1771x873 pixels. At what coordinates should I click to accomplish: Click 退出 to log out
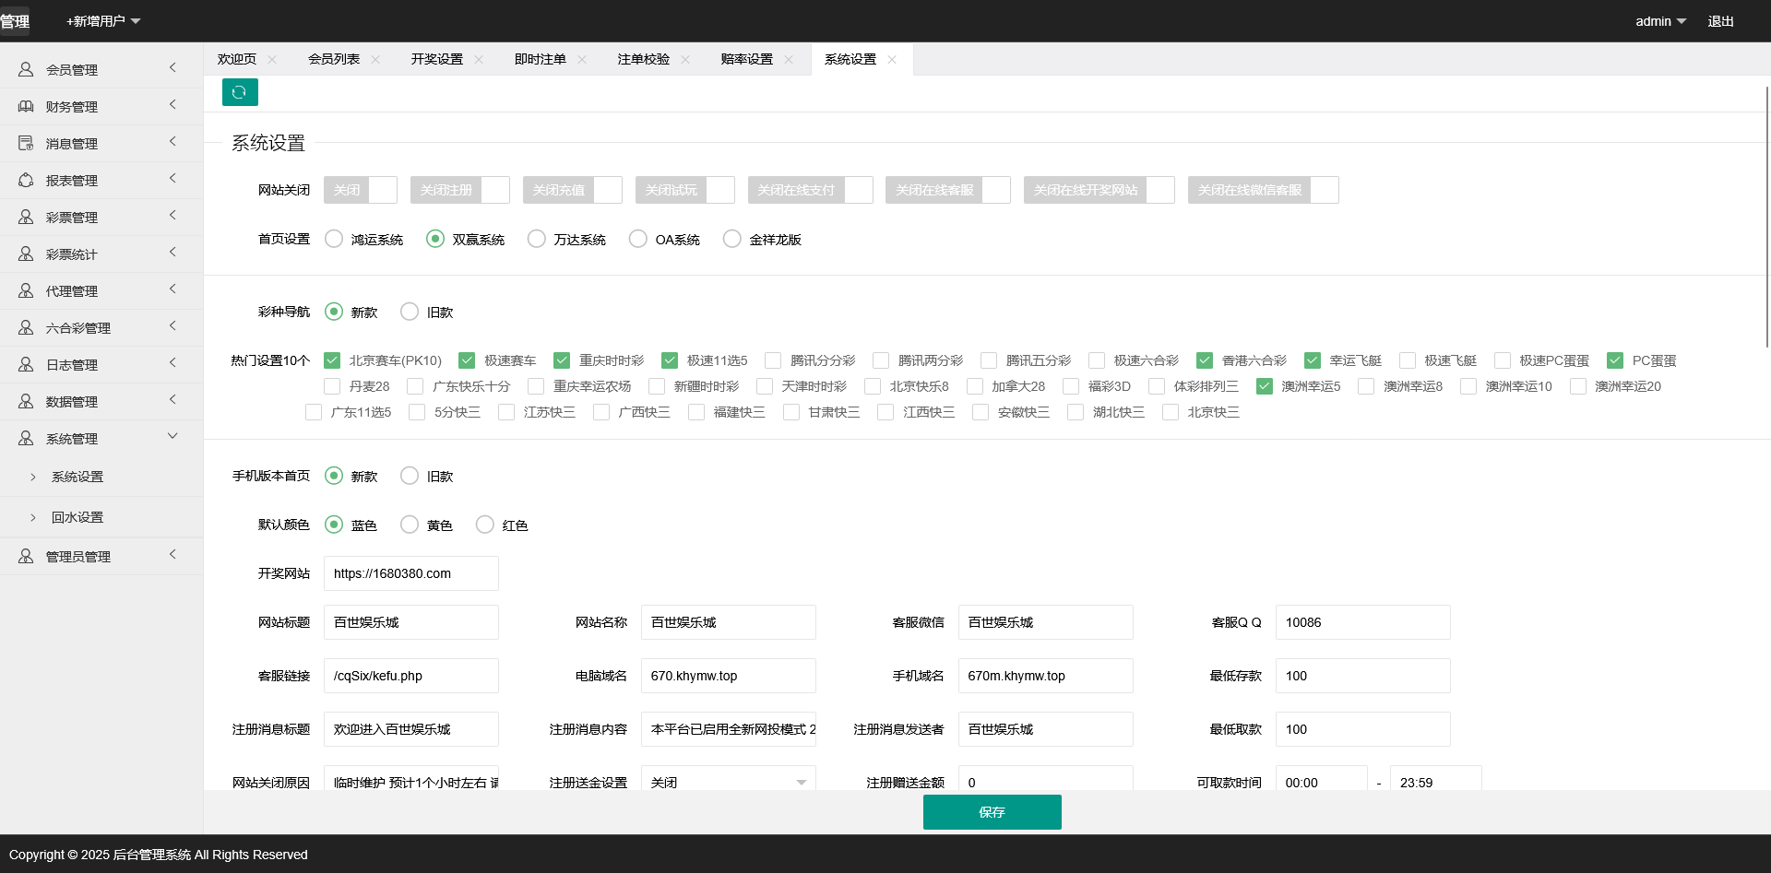(1719, 20)
